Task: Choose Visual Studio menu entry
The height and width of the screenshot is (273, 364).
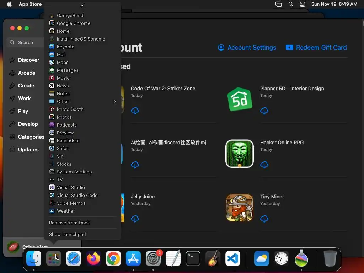Action: pyautogui.click(x=82, y=187)
